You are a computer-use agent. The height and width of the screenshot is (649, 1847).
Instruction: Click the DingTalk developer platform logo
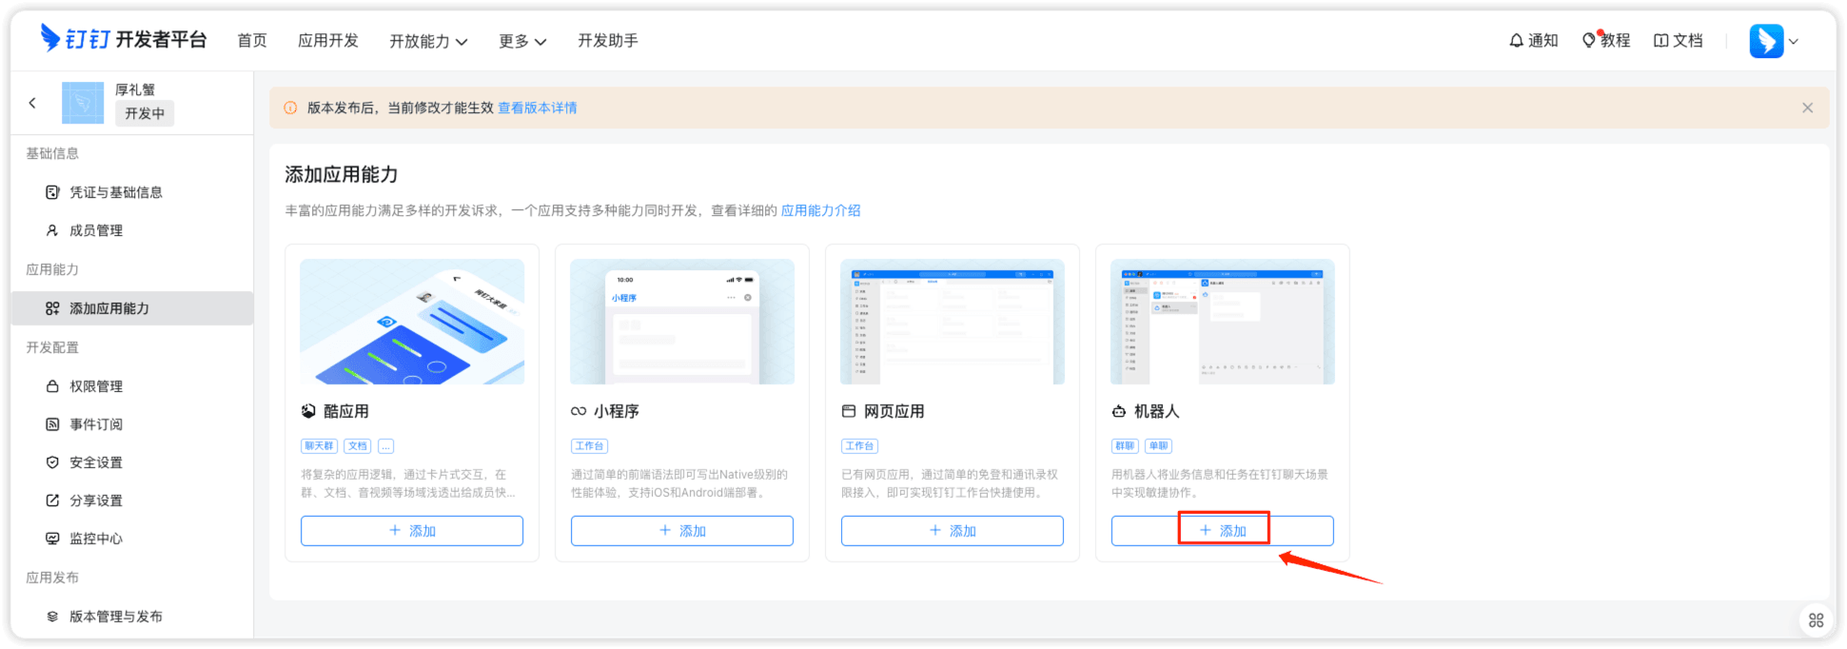click(124, 39)
